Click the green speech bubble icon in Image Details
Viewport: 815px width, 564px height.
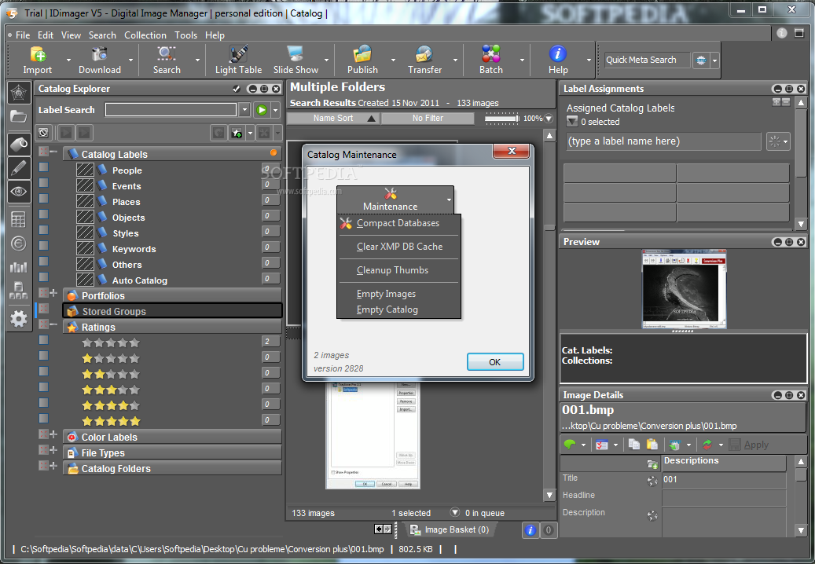(571, 445)
